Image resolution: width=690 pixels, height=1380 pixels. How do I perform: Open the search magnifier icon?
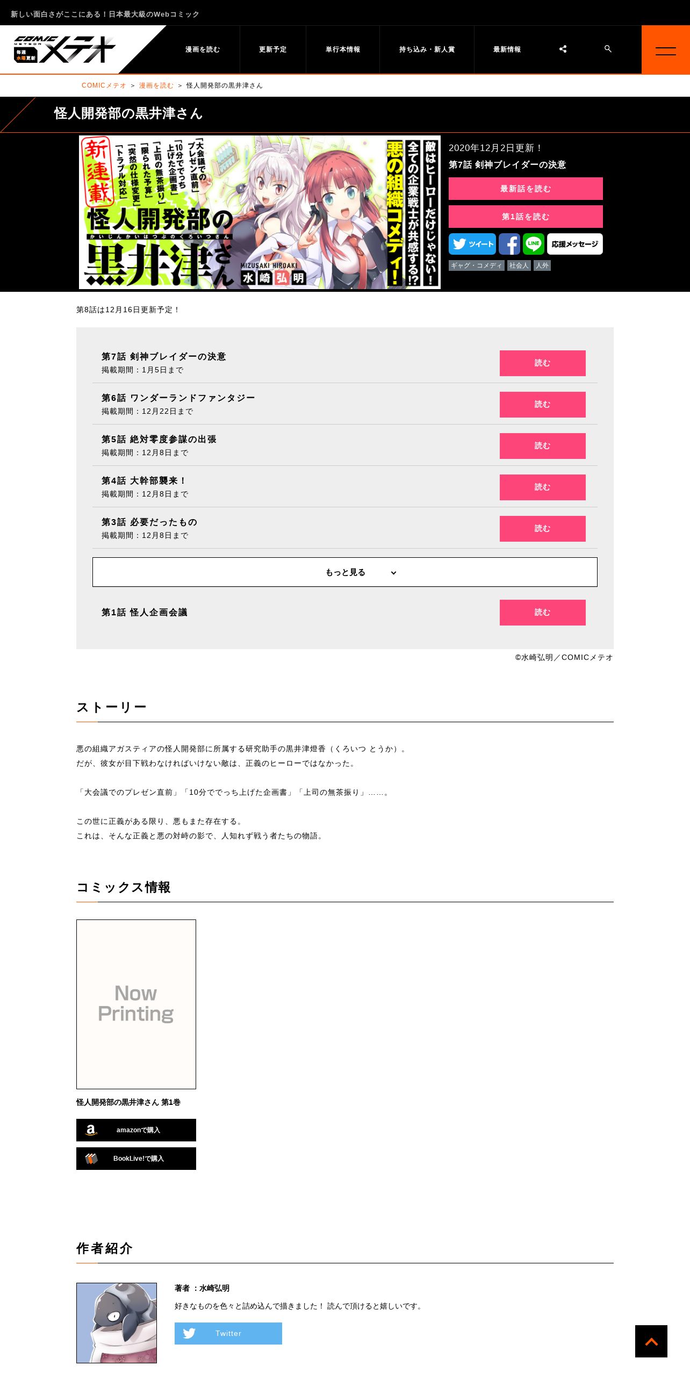608,49
